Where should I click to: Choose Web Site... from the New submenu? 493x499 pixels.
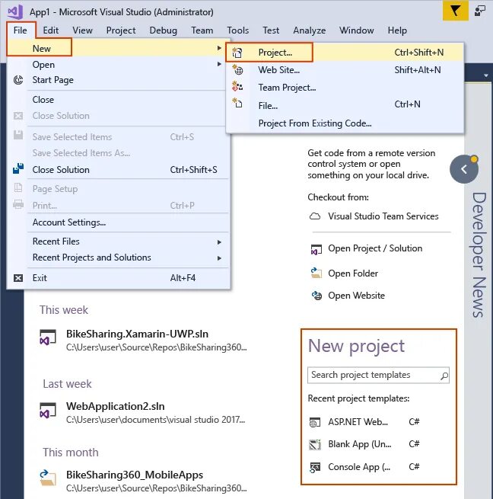pos(345,69)
